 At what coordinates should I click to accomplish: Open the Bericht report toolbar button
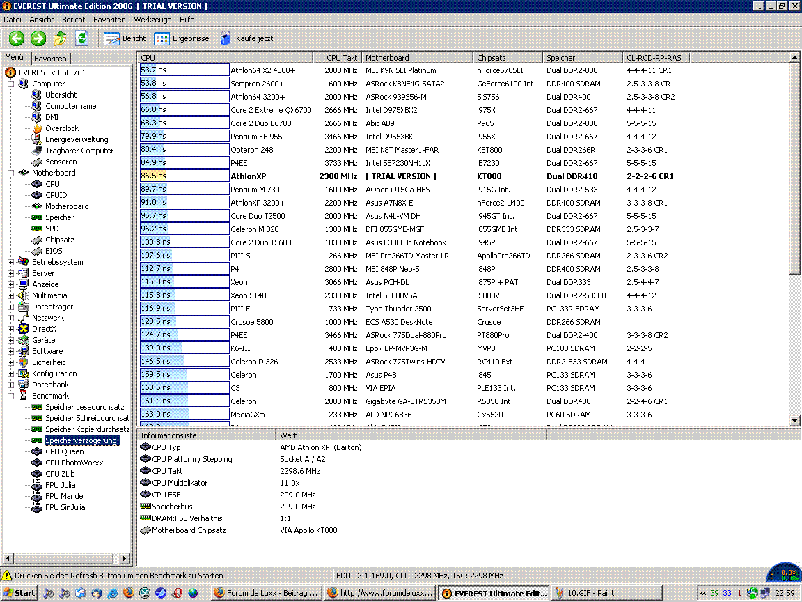(125, 38)
